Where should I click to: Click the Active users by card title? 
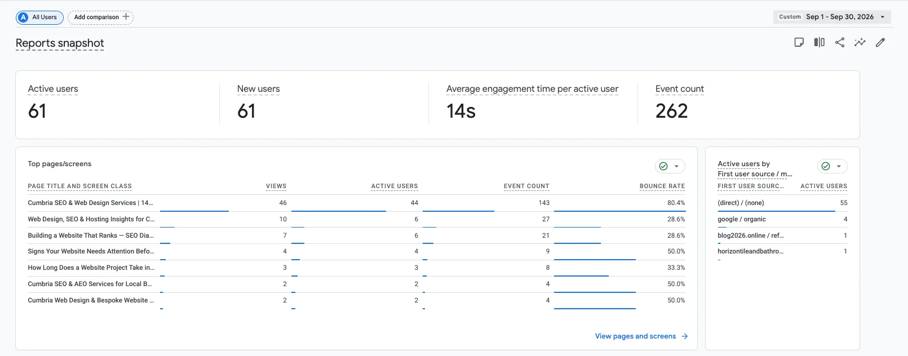tap(743, 164)
